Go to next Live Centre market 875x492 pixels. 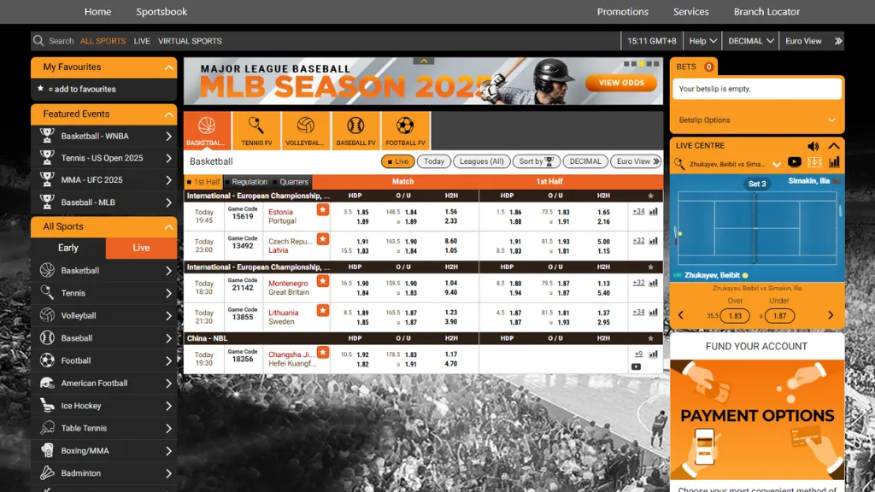click(x=831, y=315)
